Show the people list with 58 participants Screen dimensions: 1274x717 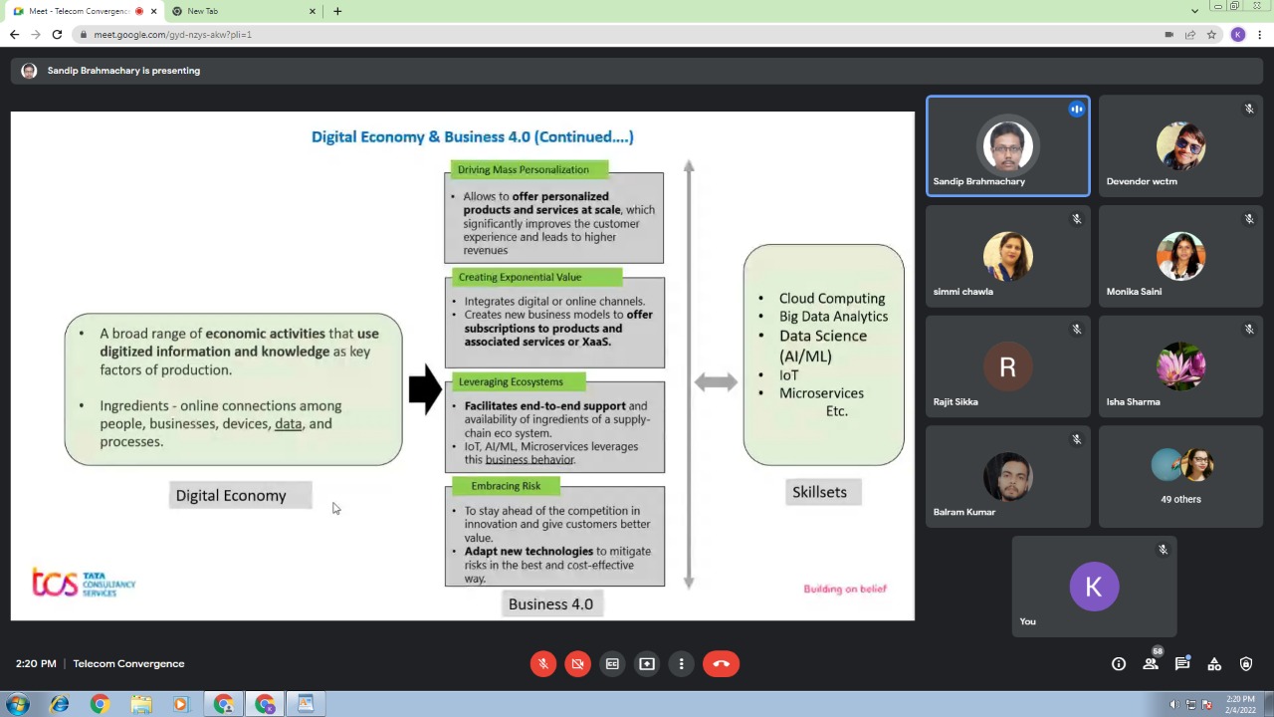tap(1151, 664)
